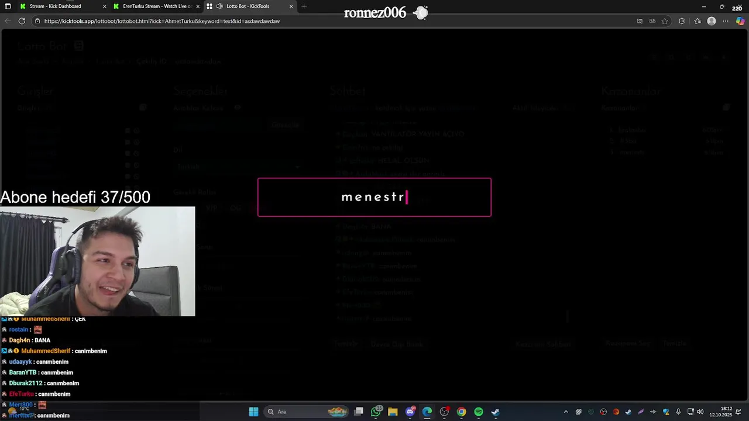Open a new browser tab
Screen dimensions: 749x421
click(x=304, y=6)
